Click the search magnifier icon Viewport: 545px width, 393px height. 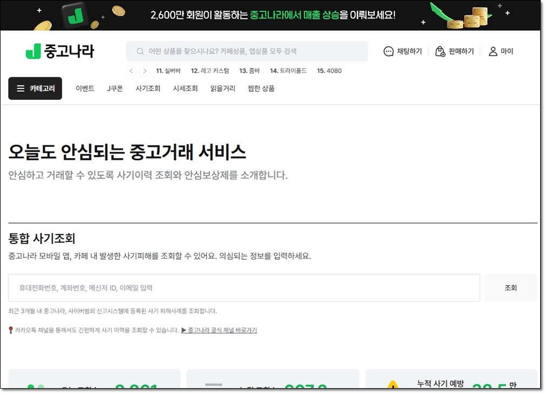pos(140,51)
